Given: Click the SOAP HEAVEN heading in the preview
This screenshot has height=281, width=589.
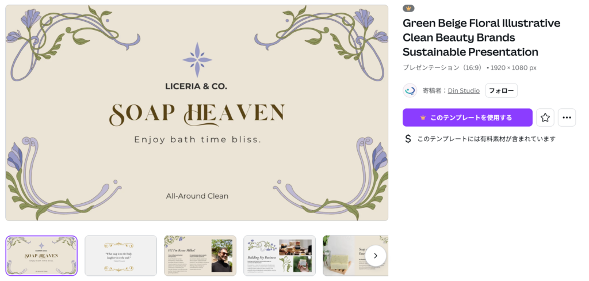Looking at the screenshot, I should click(x=197, y=113).
